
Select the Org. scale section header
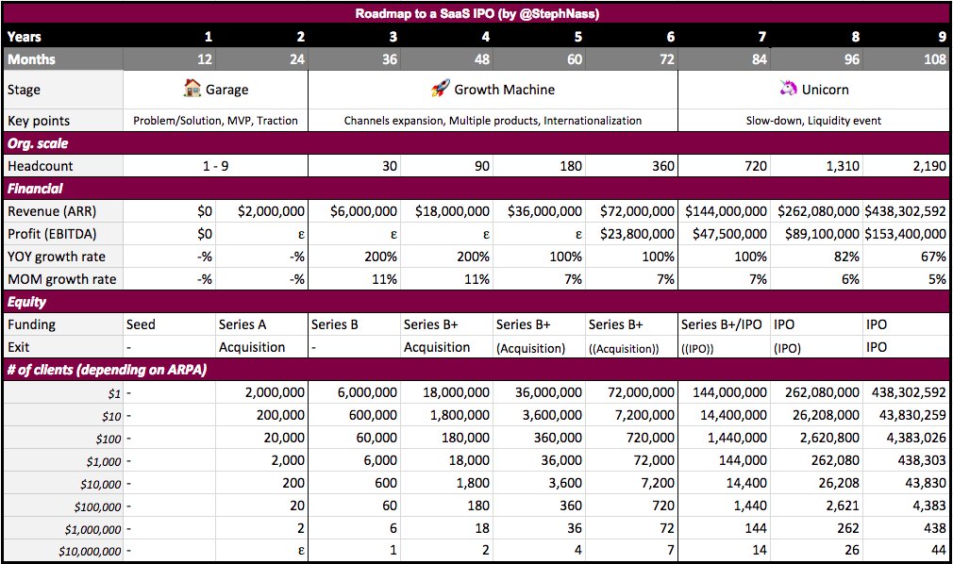coord(477,143)
